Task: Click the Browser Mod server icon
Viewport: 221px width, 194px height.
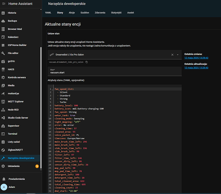Action: pos(3,29)
